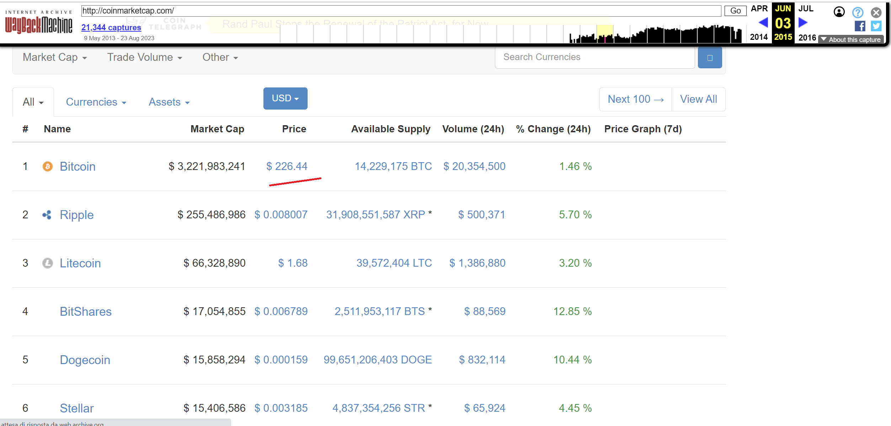Viewport: 891px width, 426px height.
Task: Open the USD currency selector
Action: click(285, 98)
